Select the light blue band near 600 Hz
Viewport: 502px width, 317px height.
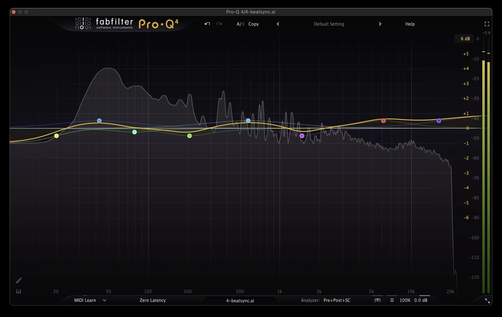[x=248, y=121]
